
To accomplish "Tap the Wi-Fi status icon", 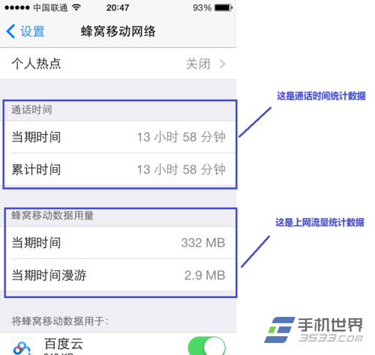I will 76,7.
